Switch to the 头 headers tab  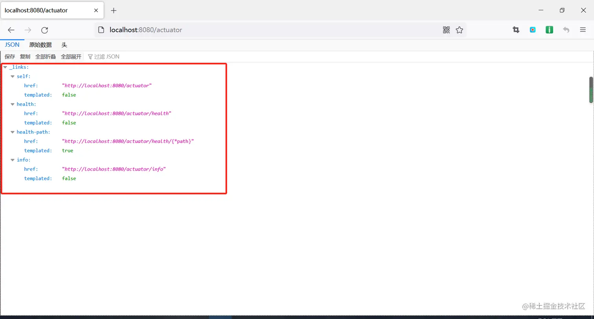[x=64, y=45]
